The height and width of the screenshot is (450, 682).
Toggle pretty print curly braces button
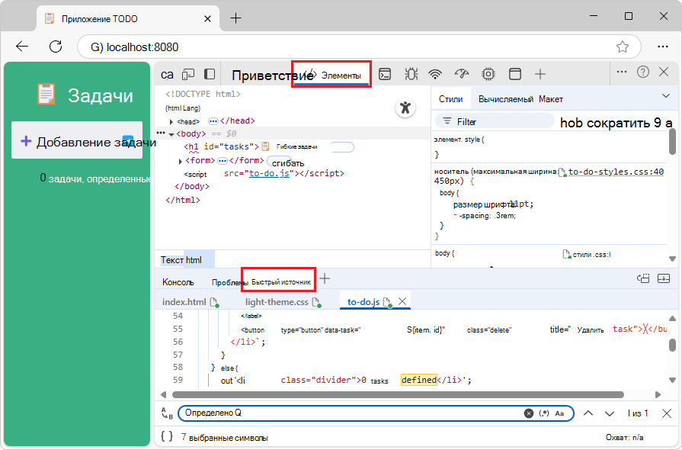167,437
